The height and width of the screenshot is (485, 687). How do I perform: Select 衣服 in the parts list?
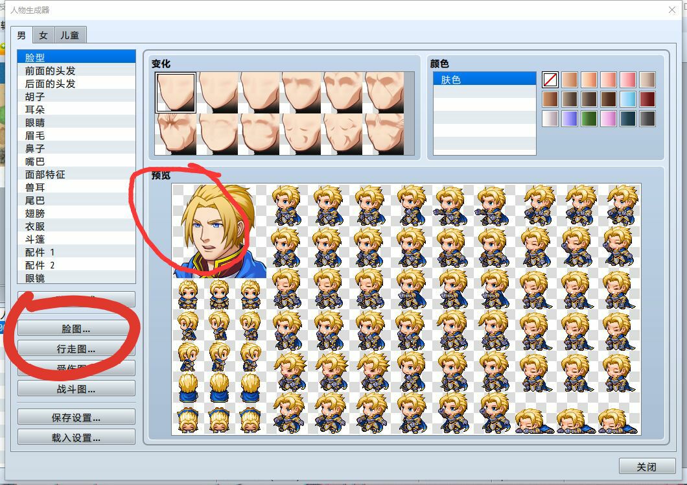(x=76, y=226)
